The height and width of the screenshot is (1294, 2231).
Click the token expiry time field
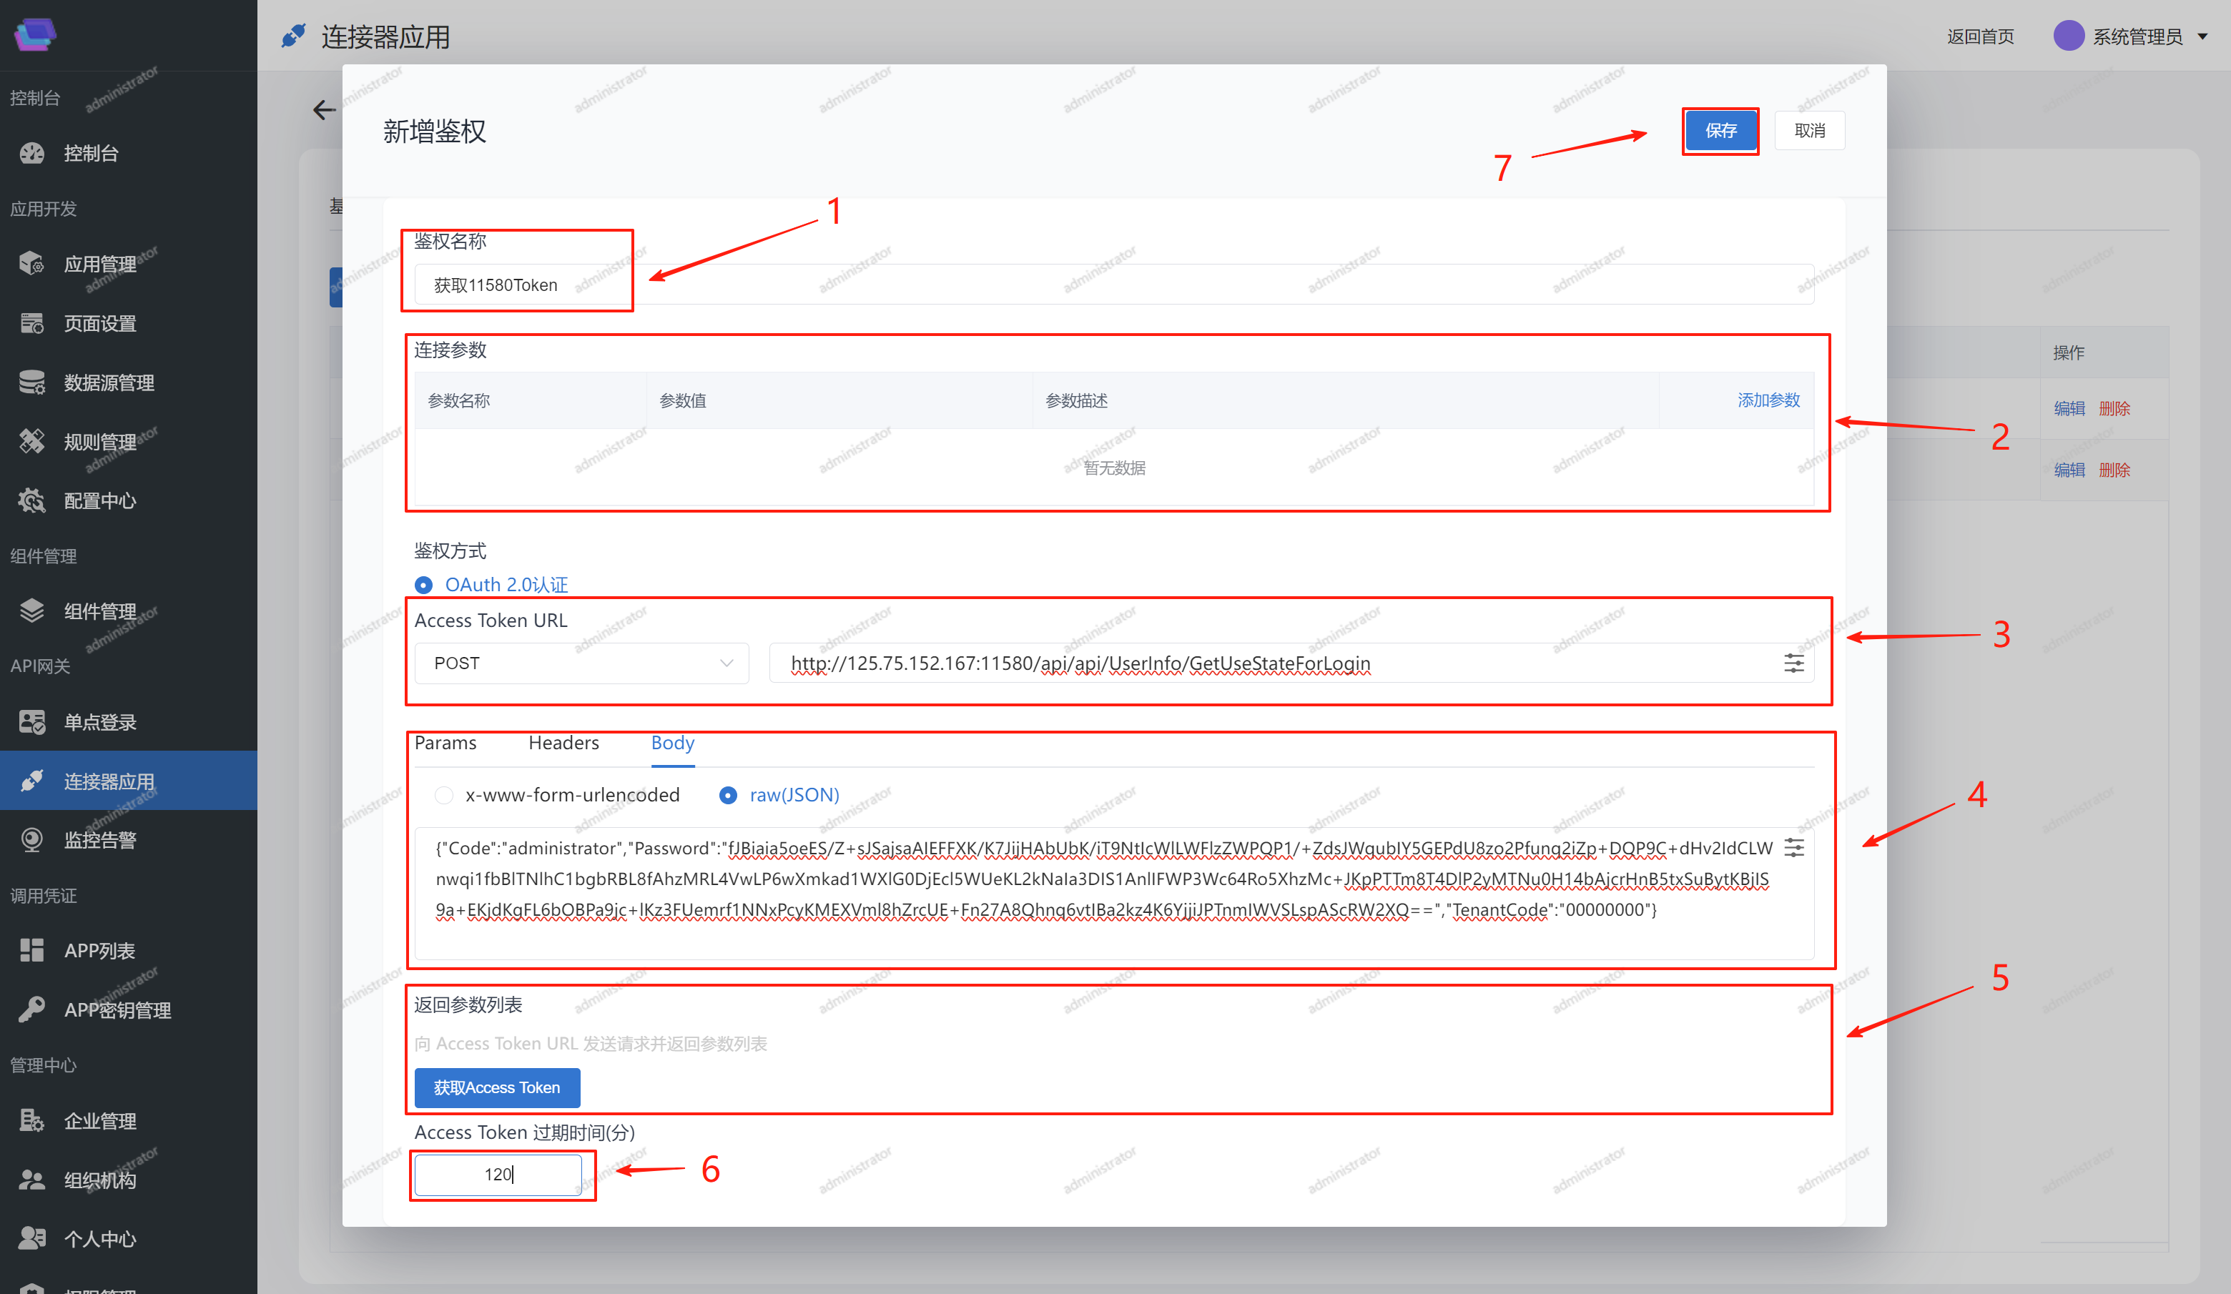(x=498, y=1174)
